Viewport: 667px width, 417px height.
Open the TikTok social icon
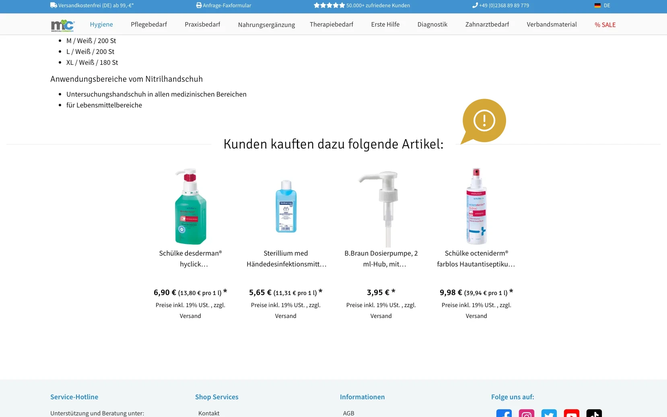(594, 413)
